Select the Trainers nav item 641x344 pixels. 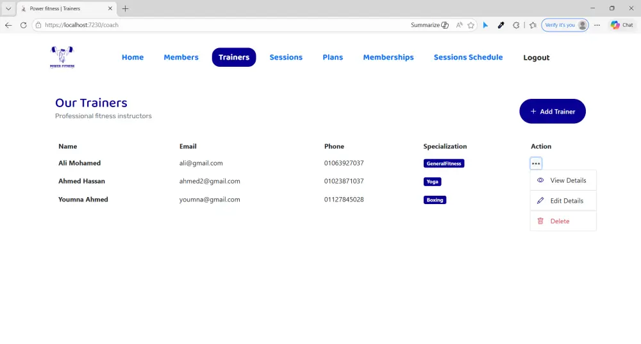click(x=234, y=57)
